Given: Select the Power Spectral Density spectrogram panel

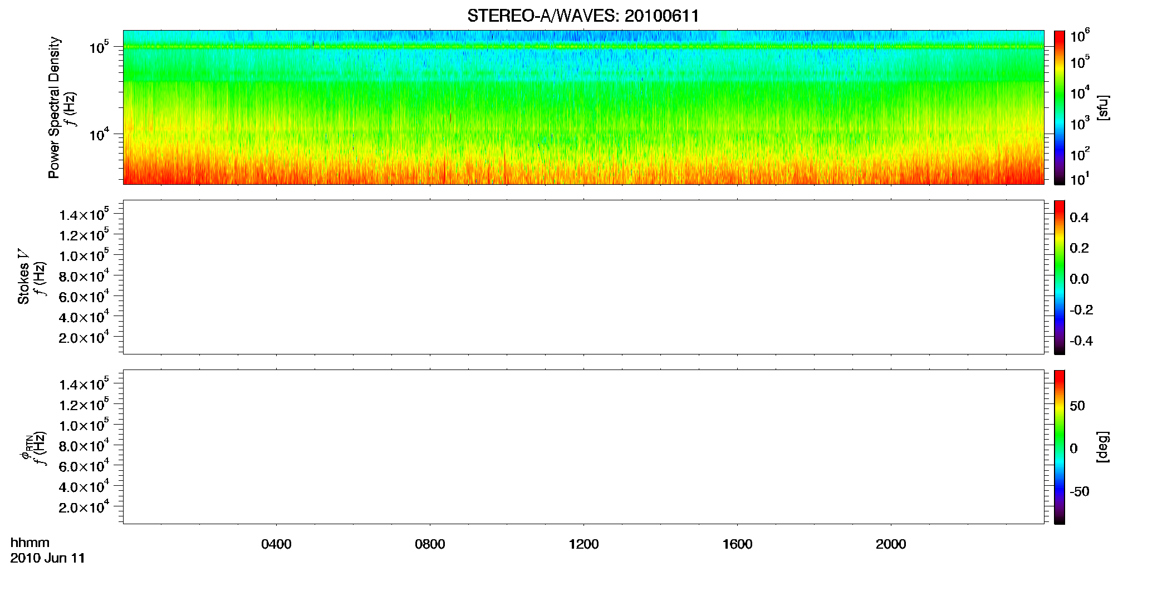Looking at the screenshot, I should (x=583, y=107).
